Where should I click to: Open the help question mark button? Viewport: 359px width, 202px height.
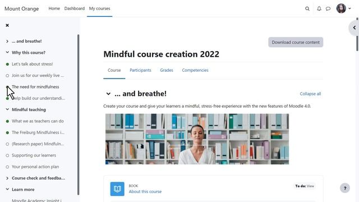pyautogui.click(x=345, y=189)
